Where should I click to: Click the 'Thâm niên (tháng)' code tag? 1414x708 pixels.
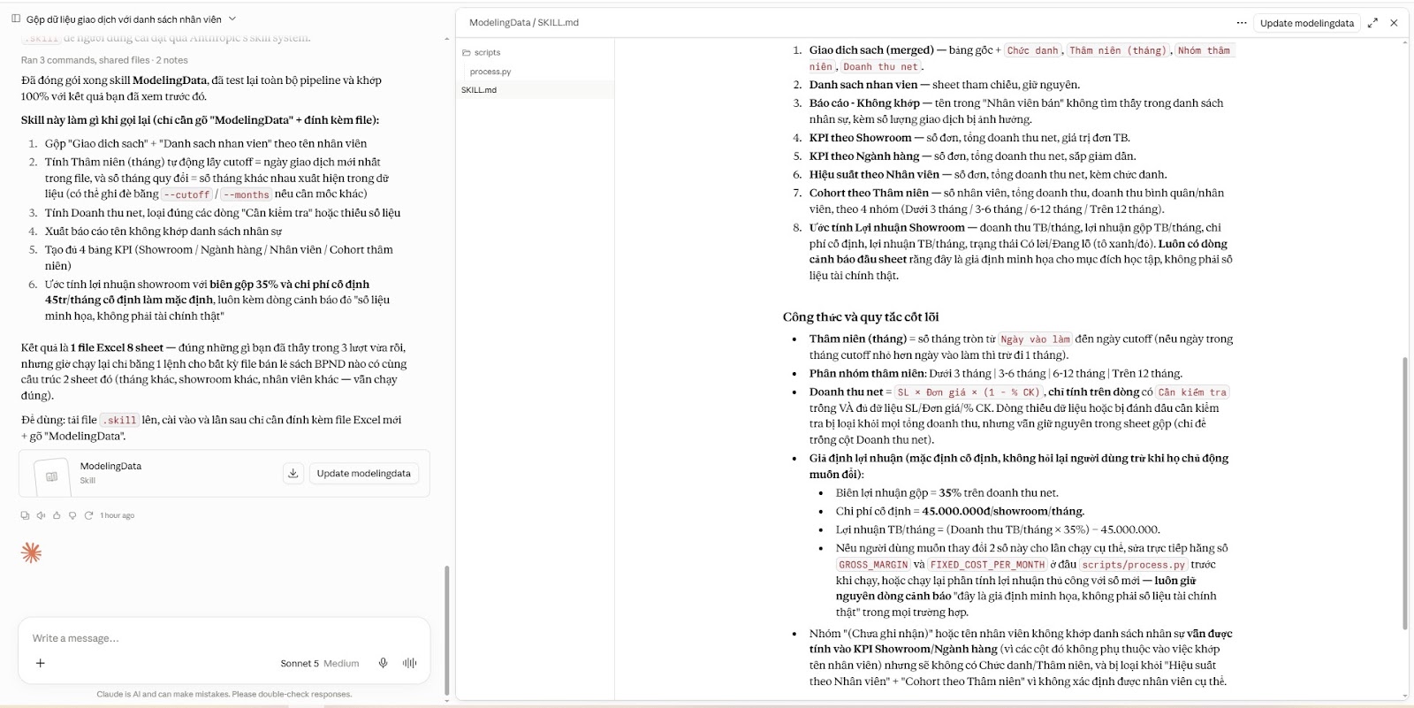1118,51
